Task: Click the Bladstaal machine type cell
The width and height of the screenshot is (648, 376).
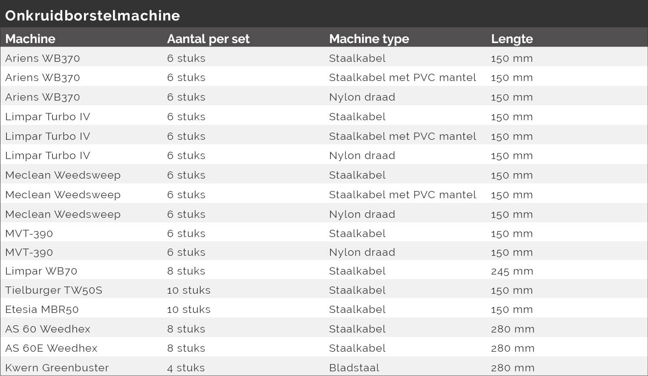Action: pyautogui.click(x=354, y=368)
